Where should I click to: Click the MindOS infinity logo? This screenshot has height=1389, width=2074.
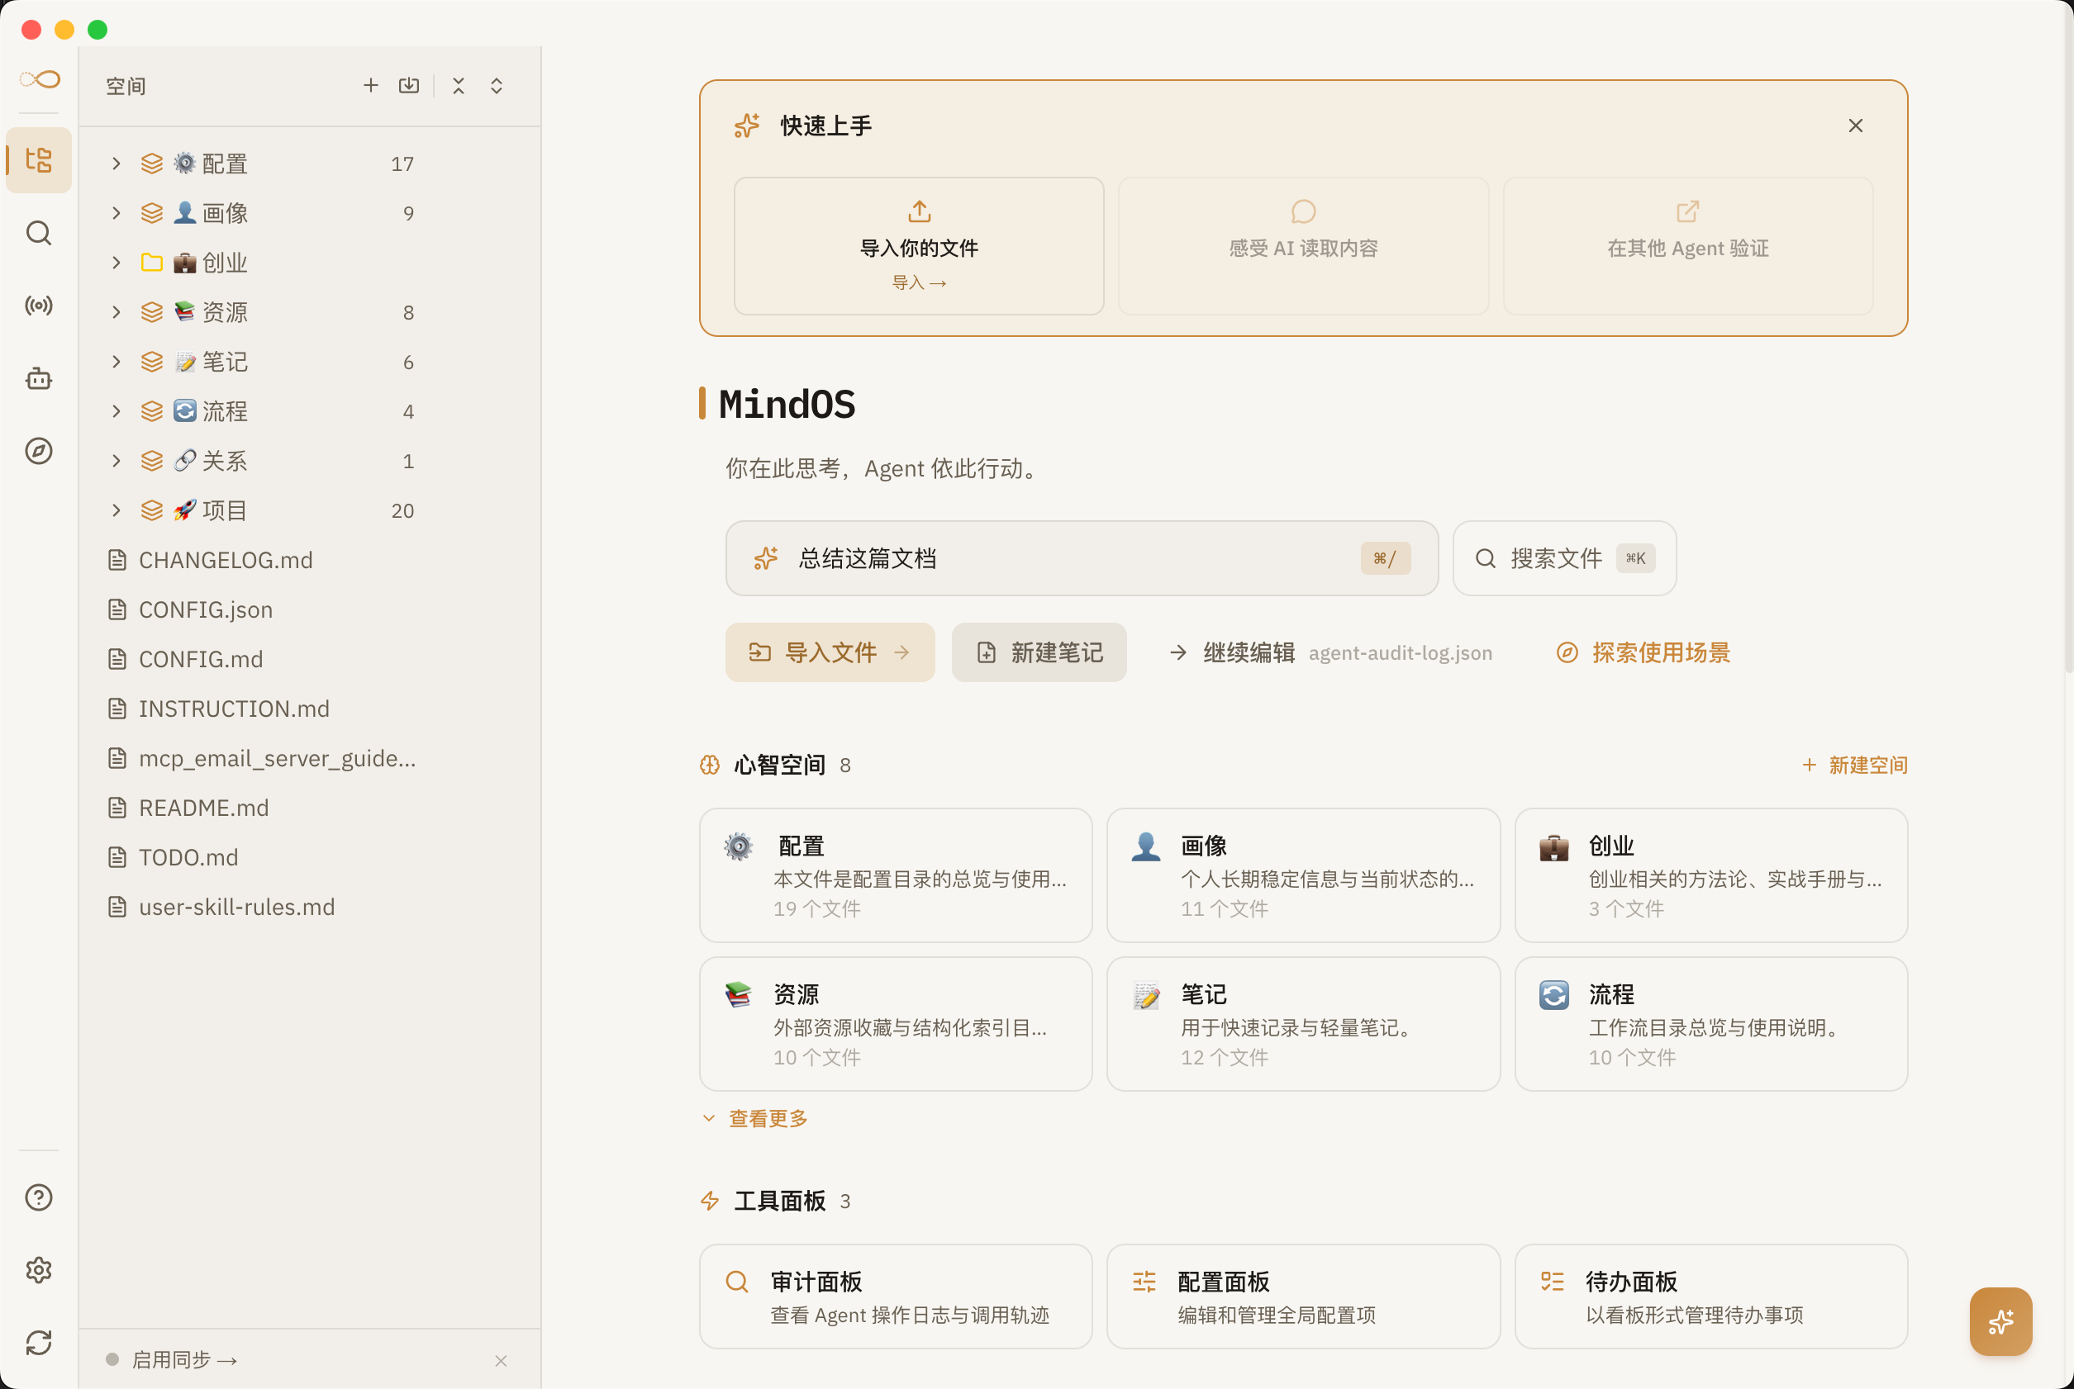coord(39,80)
